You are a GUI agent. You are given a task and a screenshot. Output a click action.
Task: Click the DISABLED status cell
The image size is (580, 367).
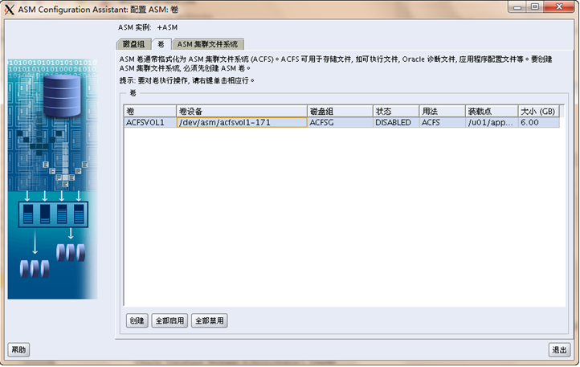pyautogui.click(x=396, y=122)
